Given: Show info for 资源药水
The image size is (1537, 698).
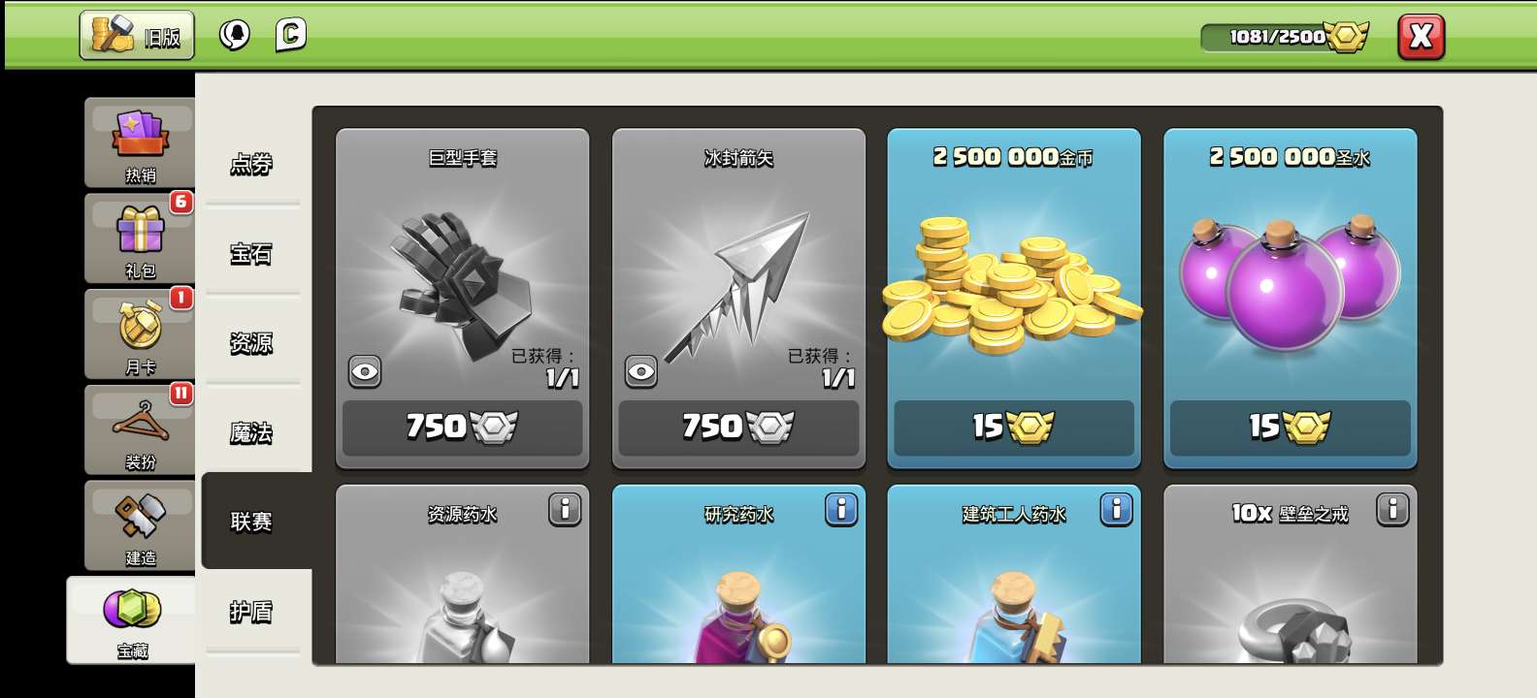Looking at the screenshot, I should pos(565,509).
